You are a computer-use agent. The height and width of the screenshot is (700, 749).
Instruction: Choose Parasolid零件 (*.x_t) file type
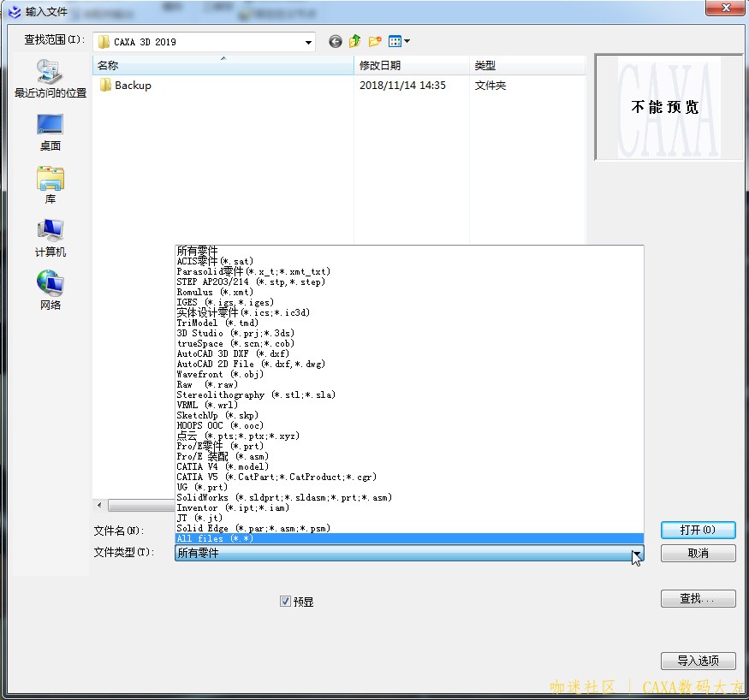(409, 271)
